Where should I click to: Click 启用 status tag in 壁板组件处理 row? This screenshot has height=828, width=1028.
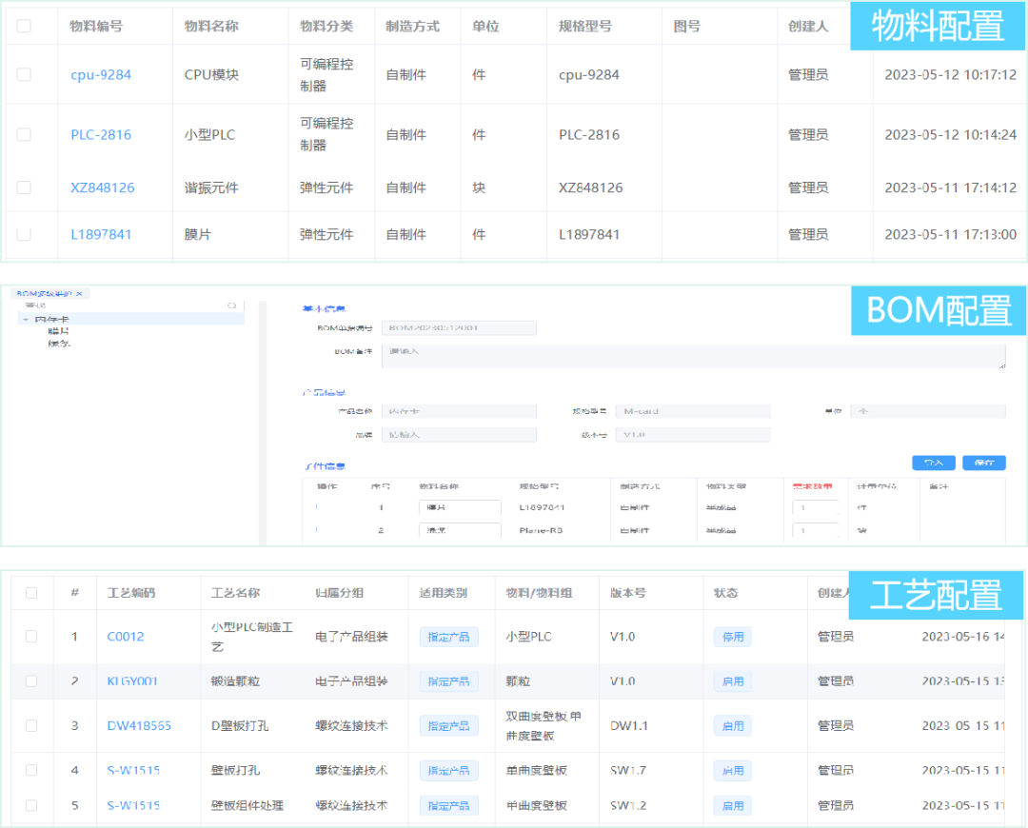pyautogui.click(x=732, y=806)
